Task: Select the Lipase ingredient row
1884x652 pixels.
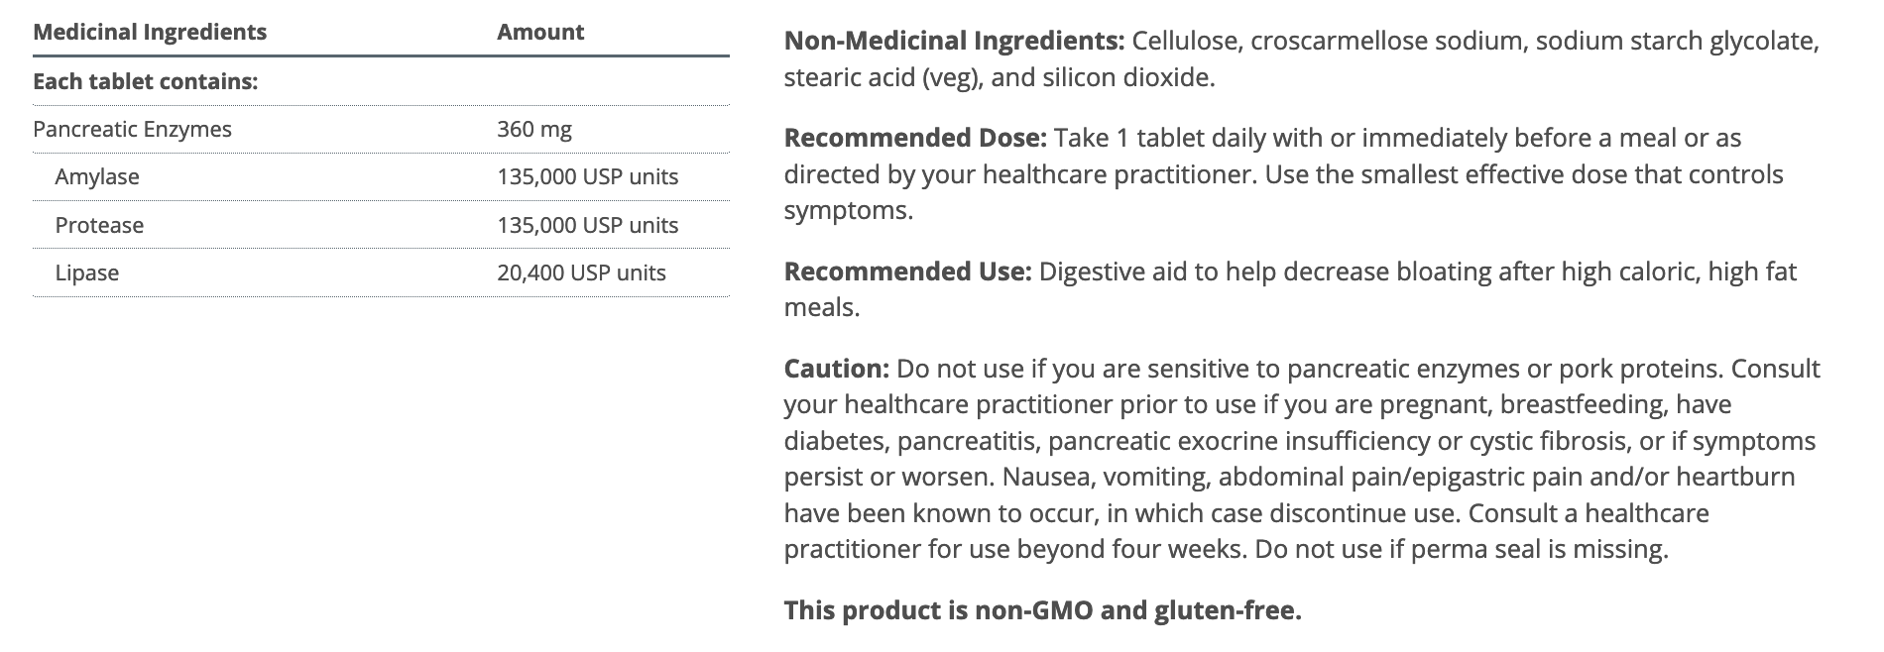Action: [87, 272]
